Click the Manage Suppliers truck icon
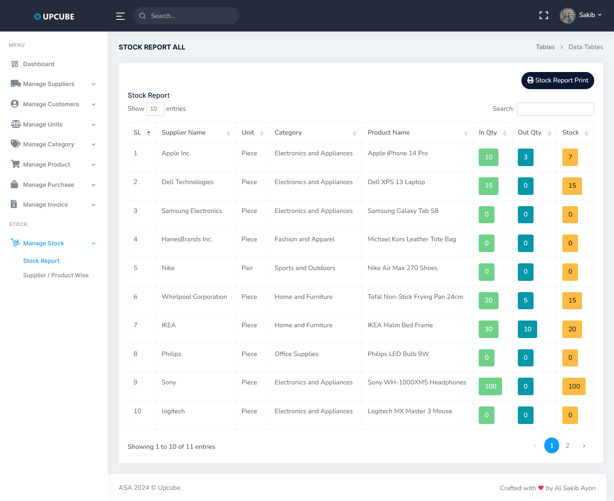614x501 pixels. (15, 84)
